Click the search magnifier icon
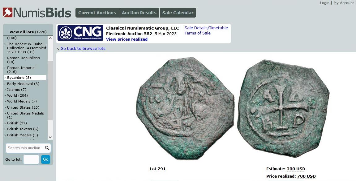Viewport: 356px width, 181px height. coord(47,148)
